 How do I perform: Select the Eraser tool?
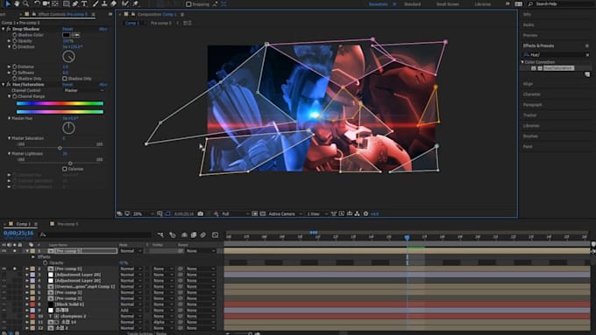point(113,3)
